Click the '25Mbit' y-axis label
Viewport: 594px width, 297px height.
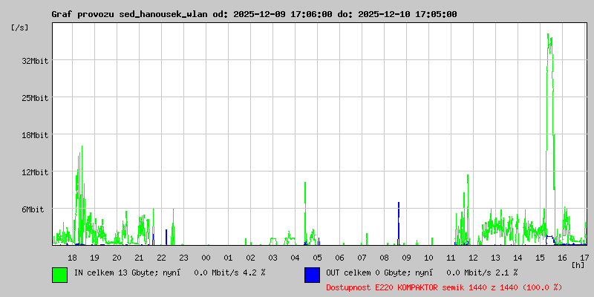pyautogui.click(x=35, y=98)
